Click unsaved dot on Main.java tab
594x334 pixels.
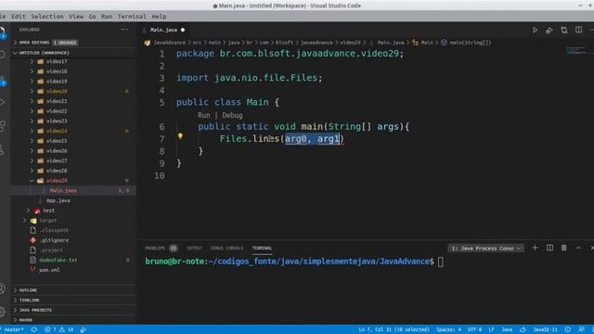point(183,30)
